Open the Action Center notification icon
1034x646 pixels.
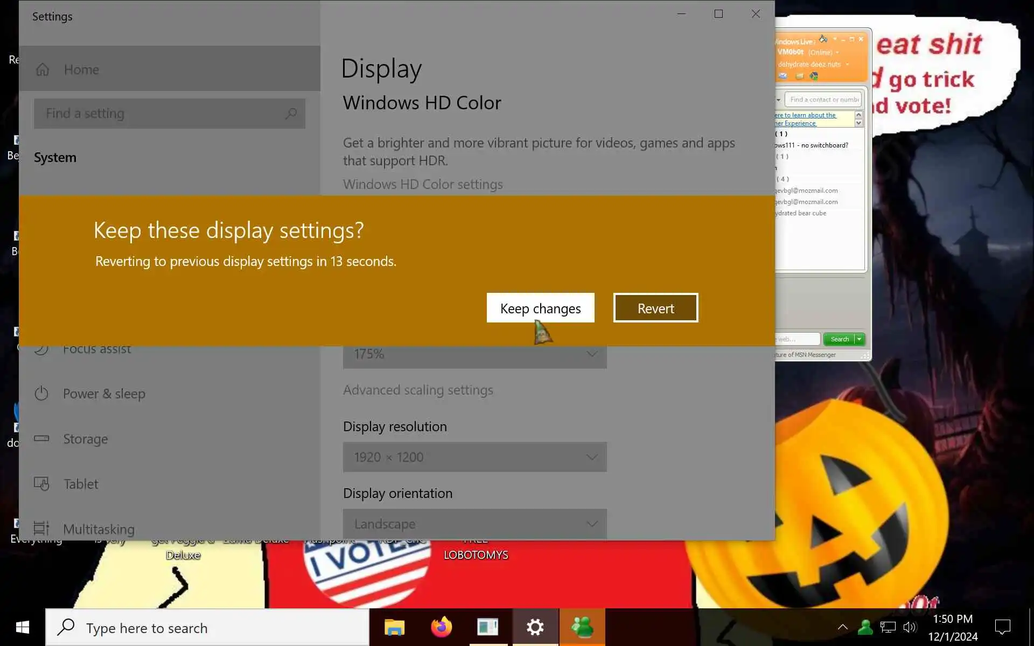(1002, 627)
